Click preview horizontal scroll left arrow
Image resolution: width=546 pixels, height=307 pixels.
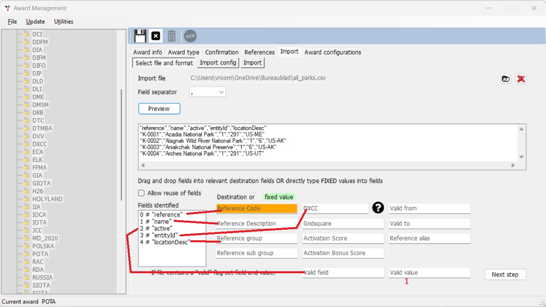tap(143, 166)
